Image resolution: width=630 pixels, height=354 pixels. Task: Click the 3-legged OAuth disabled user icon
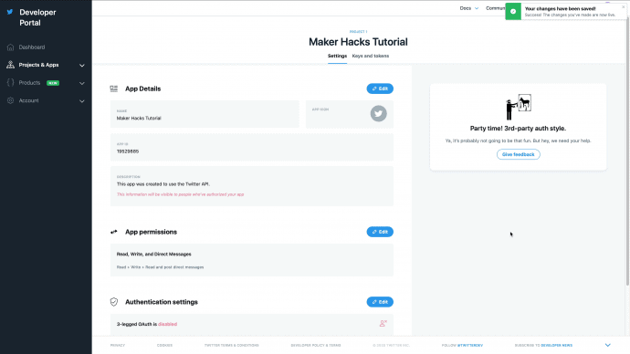[x=383, y=323]
